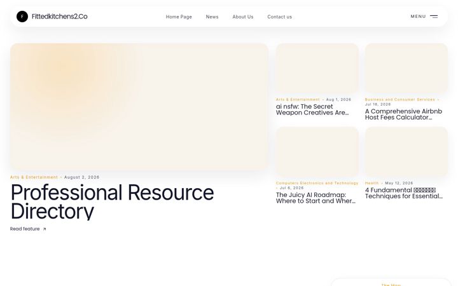The image size is (458, 286).
Task: Open thumbnail above 4 Fundamental Techniques article
Action: [x=406, y=152]
